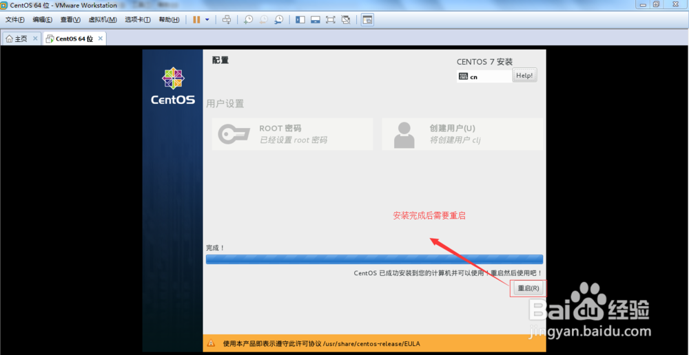
Task: Take a snapshot of this virtual machine
Action: (249, 20)
